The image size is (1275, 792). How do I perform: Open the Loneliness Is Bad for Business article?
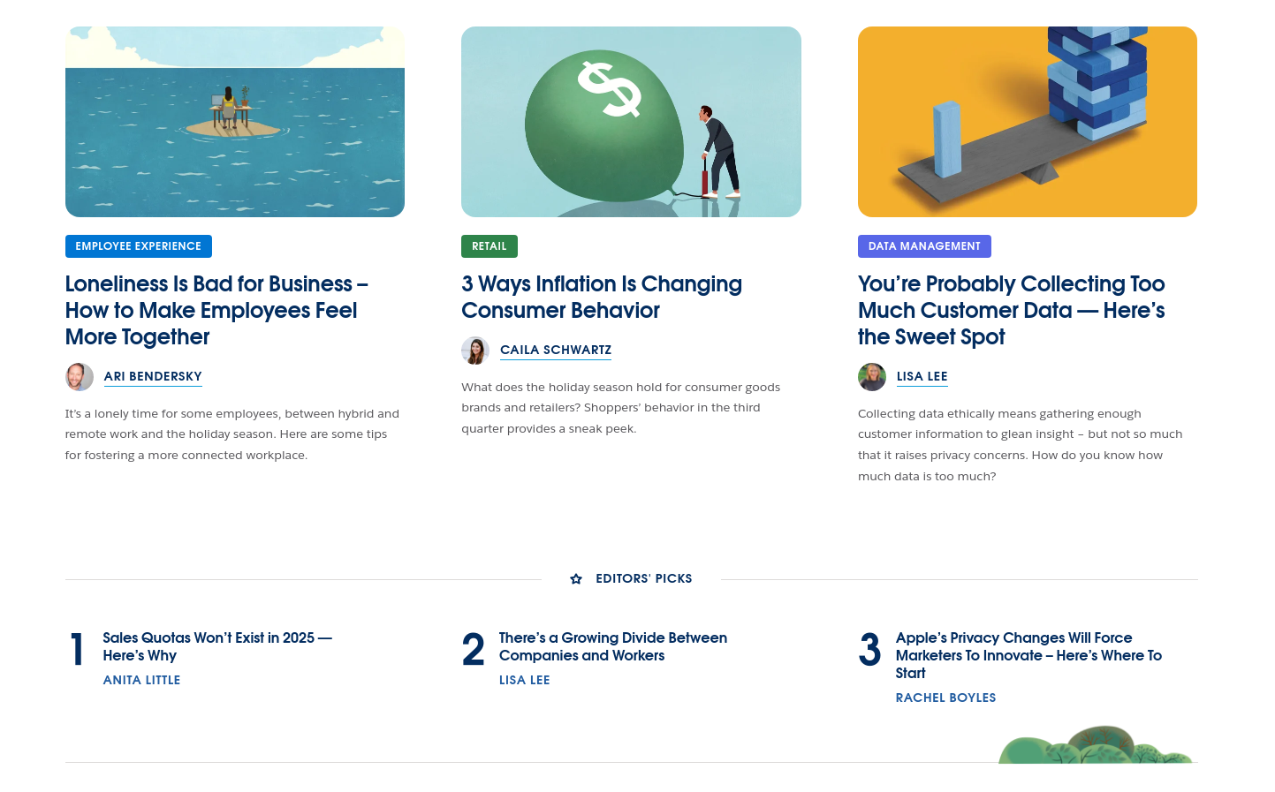216,311
